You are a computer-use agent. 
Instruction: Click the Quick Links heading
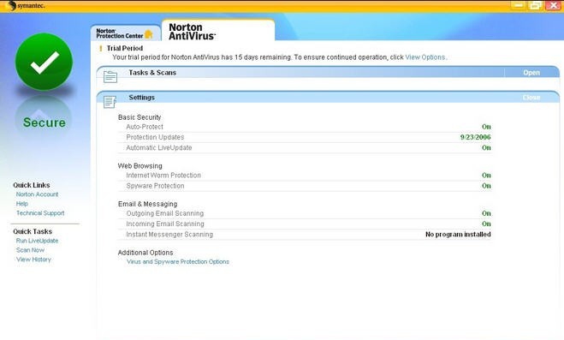point(32,185)
